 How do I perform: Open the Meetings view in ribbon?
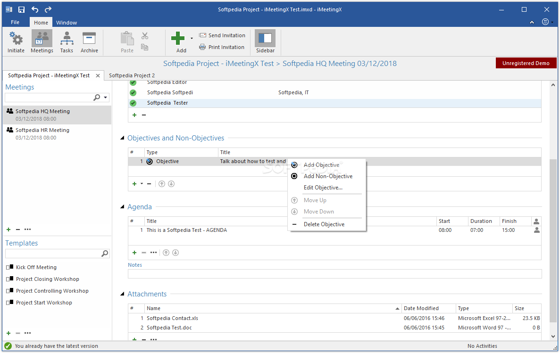pyautogui.click(x=42, y=41)
